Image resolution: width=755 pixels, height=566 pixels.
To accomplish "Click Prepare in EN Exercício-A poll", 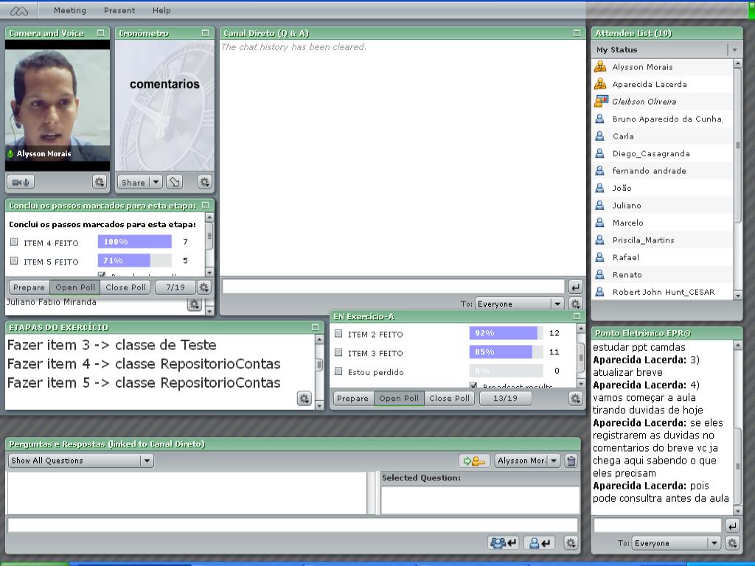I will [x=352, y=398].
